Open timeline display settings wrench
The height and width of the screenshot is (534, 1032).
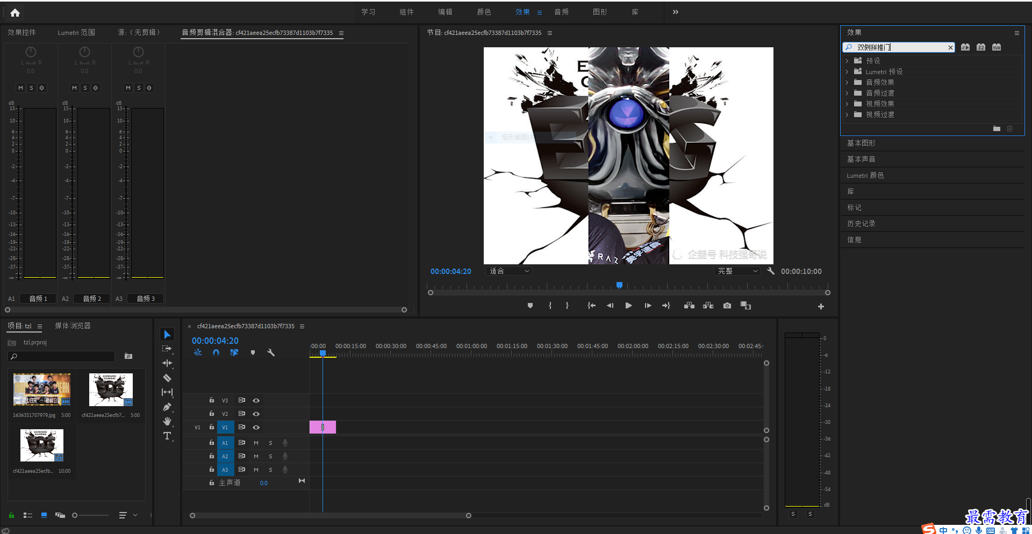point(271,353)
